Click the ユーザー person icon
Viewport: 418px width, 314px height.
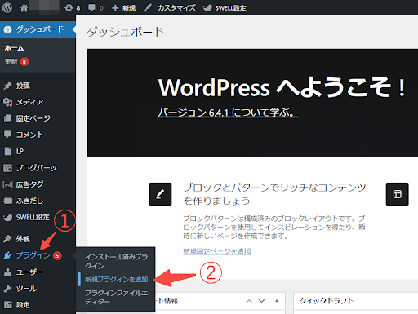[x=7, y=272]
